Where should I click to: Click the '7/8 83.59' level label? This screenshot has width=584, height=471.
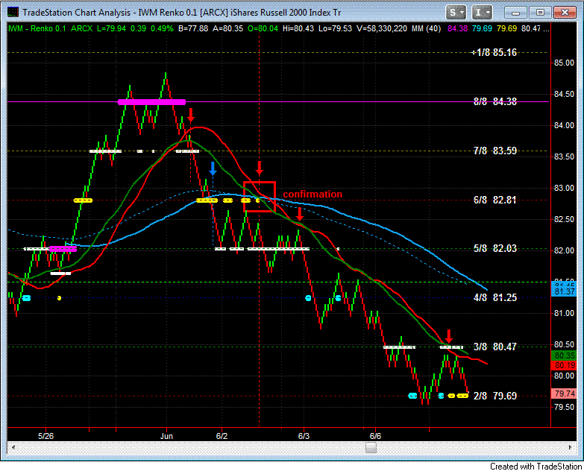[495, 151]
